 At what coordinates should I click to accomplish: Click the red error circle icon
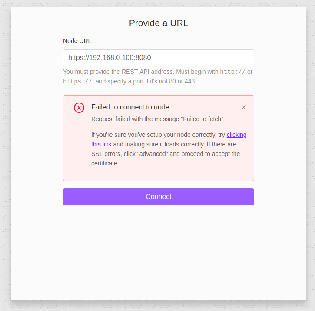[x=79, y=108]
